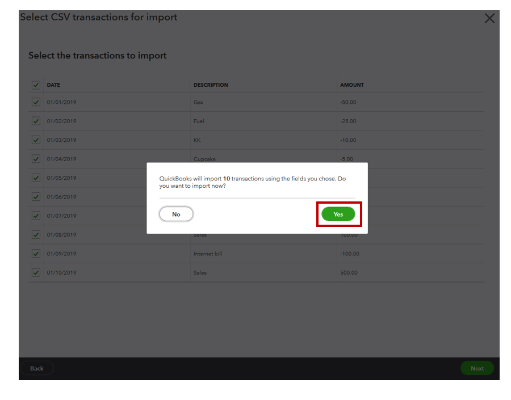Click the 01/05/2019 date cell

pyautogui.click(x=61, y=178)
